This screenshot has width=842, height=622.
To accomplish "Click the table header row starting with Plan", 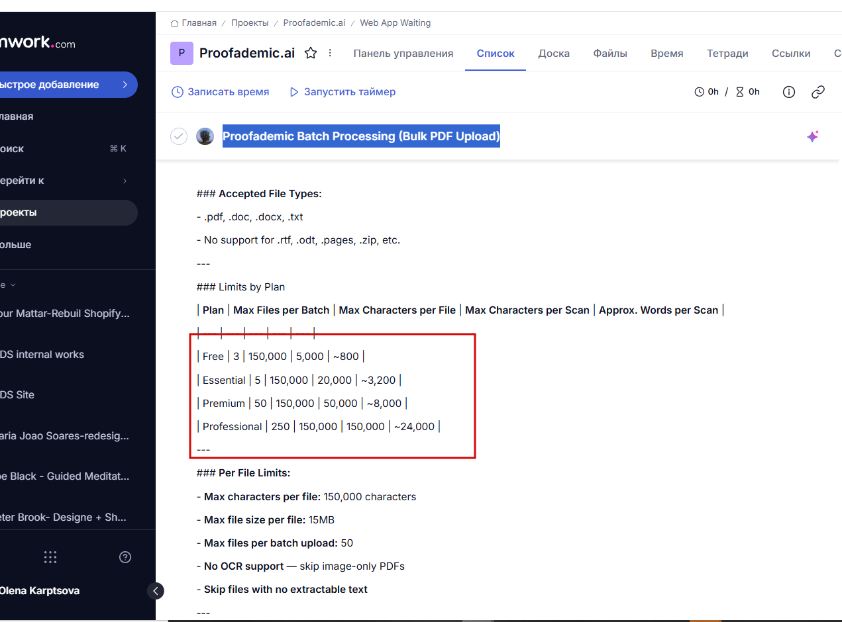I will (460, 310).
